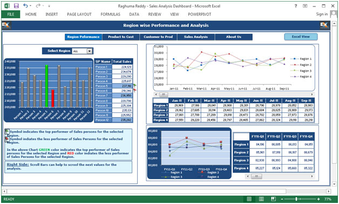Viewport: 339px width, 204px height.
Task: Click the zoom slider handle in status bar
Action: coord(296,199)
